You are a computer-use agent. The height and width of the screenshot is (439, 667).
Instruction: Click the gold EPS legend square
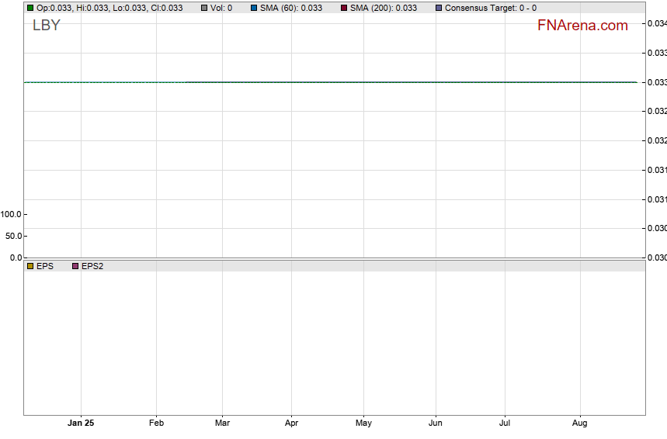[30, 266]
